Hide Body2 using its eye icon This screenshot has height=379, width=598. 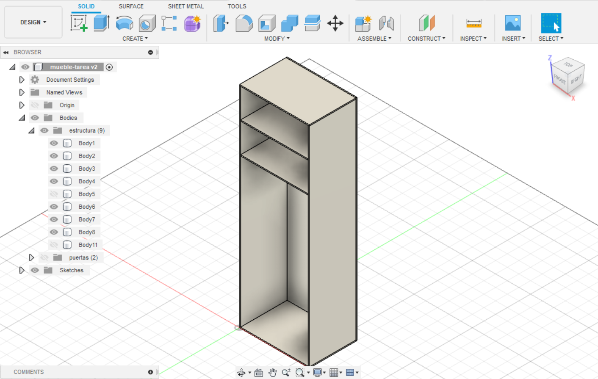[54, 156]
